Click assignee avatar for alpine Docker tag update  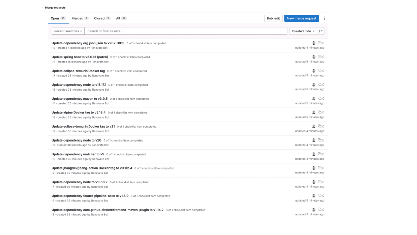[x=314, y=112]
